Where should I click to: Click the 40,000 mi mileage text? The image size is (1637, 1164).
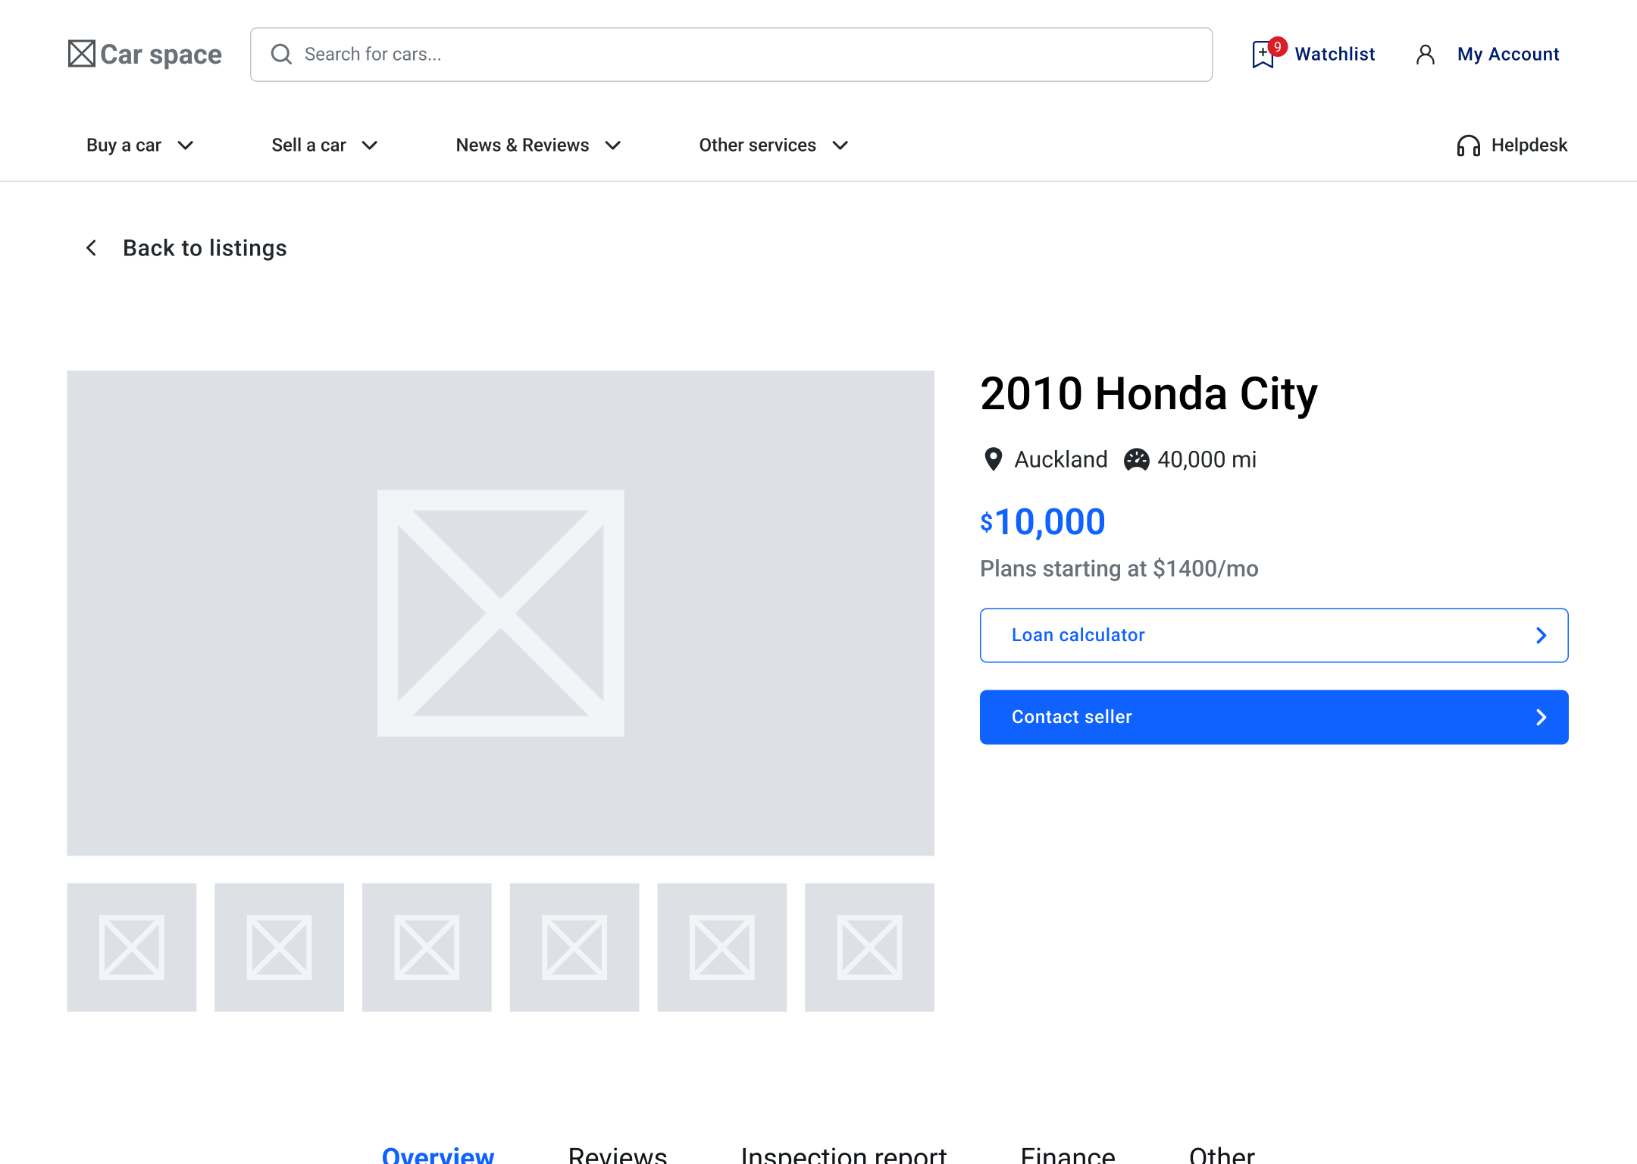(x=1207, y=459)
